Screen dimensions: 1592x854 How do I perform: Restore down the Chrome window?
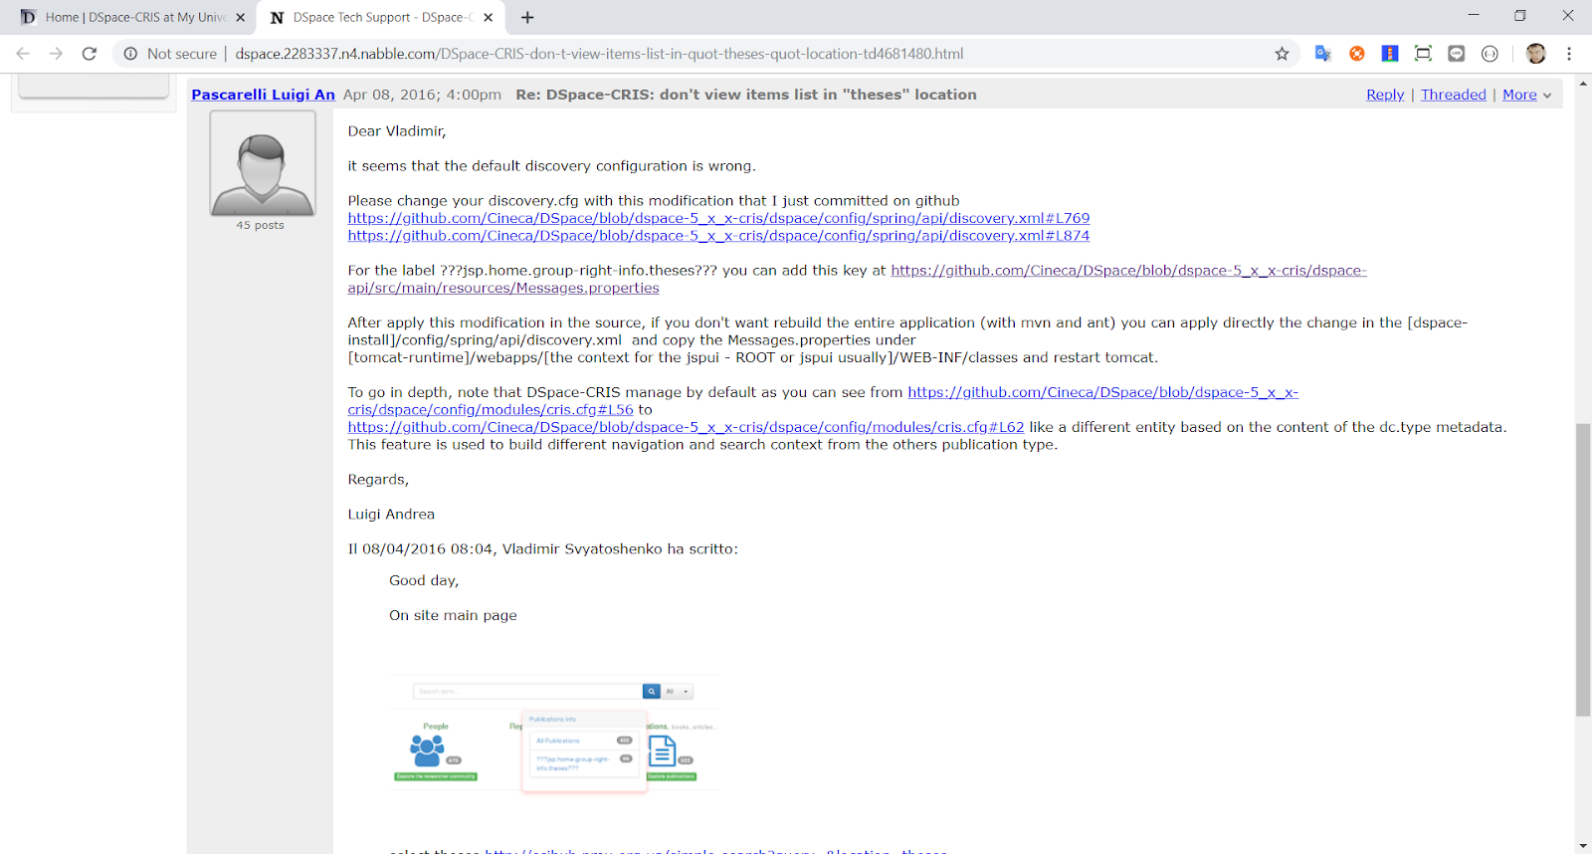(1520, 15)
